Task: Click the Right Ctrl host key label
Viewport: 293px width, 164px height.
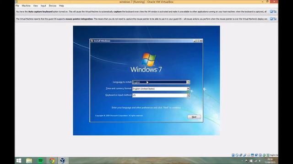Action: (x=274, y=155)
